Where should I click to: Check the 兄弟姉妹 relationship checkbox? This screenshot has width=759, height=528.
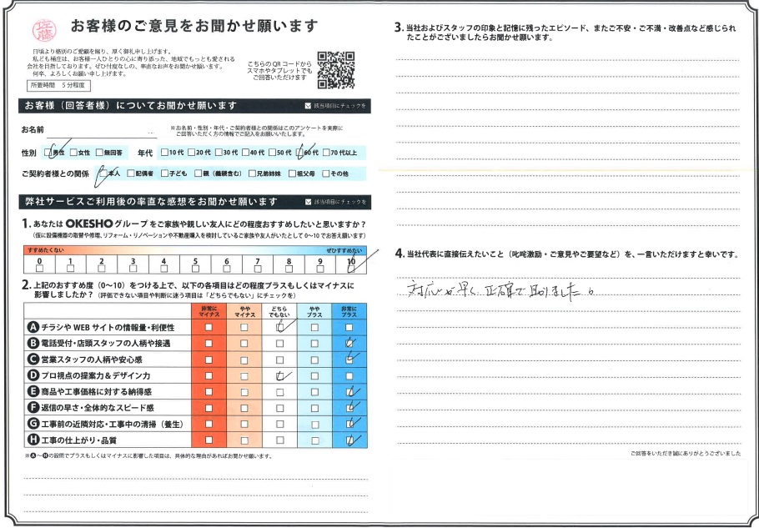click(250, 173)
